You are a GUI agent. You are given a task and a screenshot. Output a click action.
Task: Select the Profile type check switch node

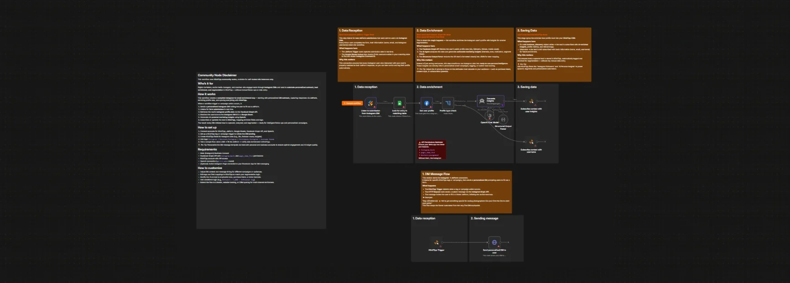point(448,103)
